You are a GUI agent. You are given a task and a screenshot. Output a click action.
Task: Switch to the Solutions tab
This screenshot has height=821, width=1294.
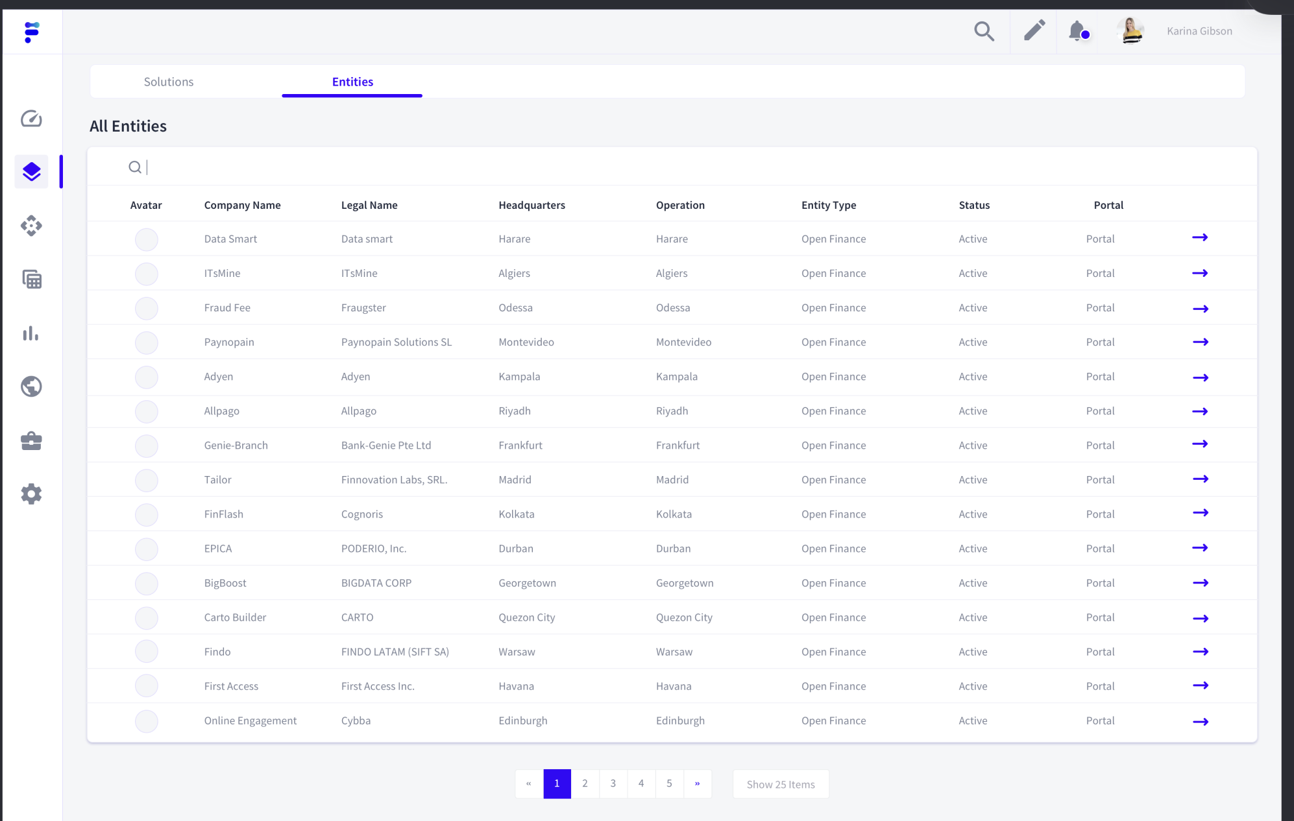(169, 82)
